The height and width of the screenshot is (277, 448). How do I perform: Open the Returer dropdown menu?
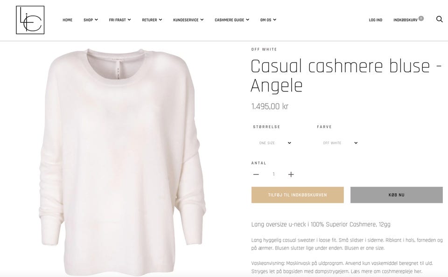(152, 20)
